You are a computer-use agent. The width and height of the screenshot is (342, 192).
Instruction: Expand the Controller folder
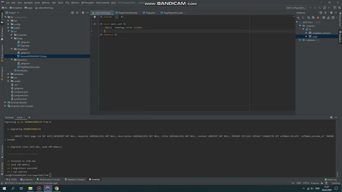click(x=12, y=35)
